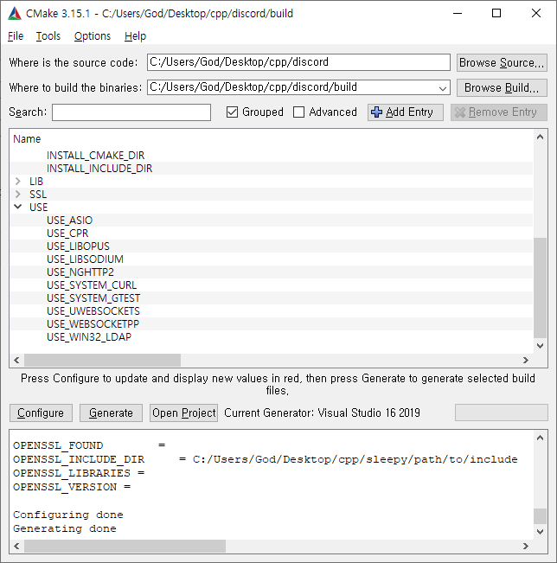This screenshot has height=563, width=557.
Task: Click cache list scroll right arrow
Action: (526, 360)
